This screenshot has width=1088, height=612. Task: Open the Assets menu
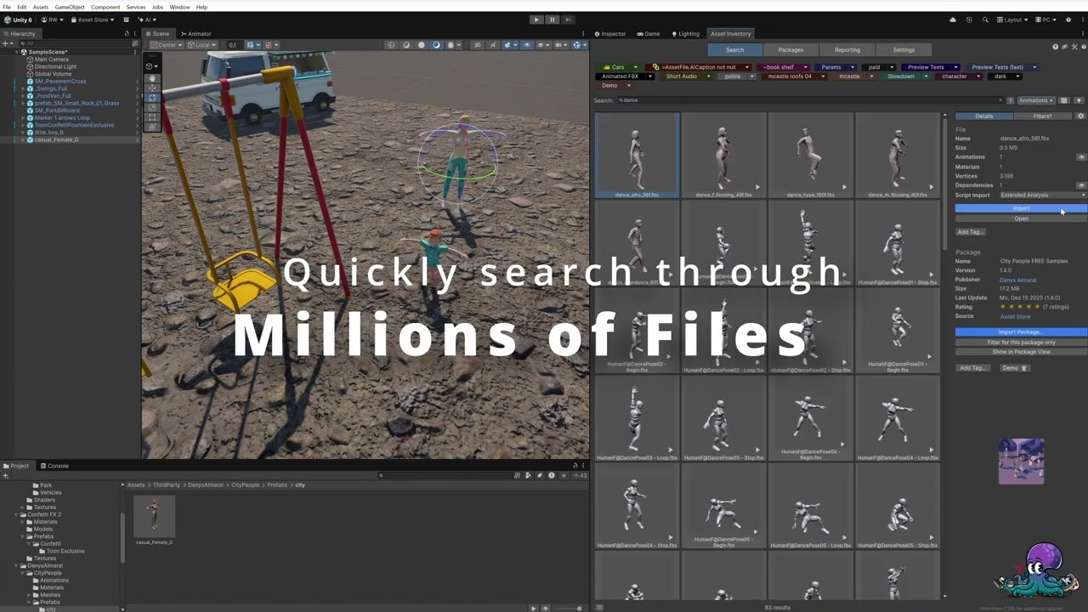[41, 7]
